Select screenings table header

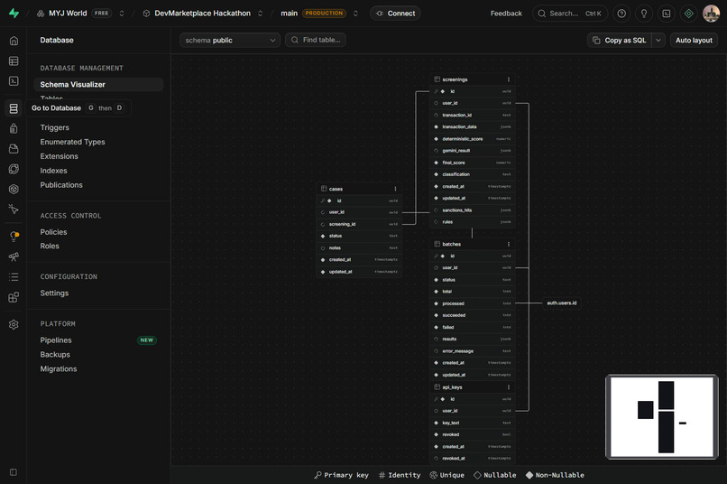pyautogui.click(x=472, y=79)
